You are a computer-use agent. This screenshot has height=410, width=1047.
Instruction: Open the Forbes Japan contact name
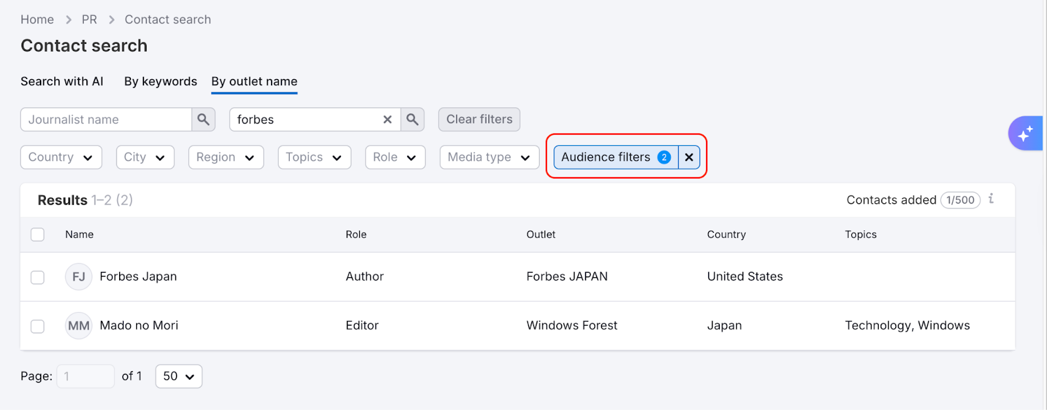pyautogui.click(x=138, y=277)
